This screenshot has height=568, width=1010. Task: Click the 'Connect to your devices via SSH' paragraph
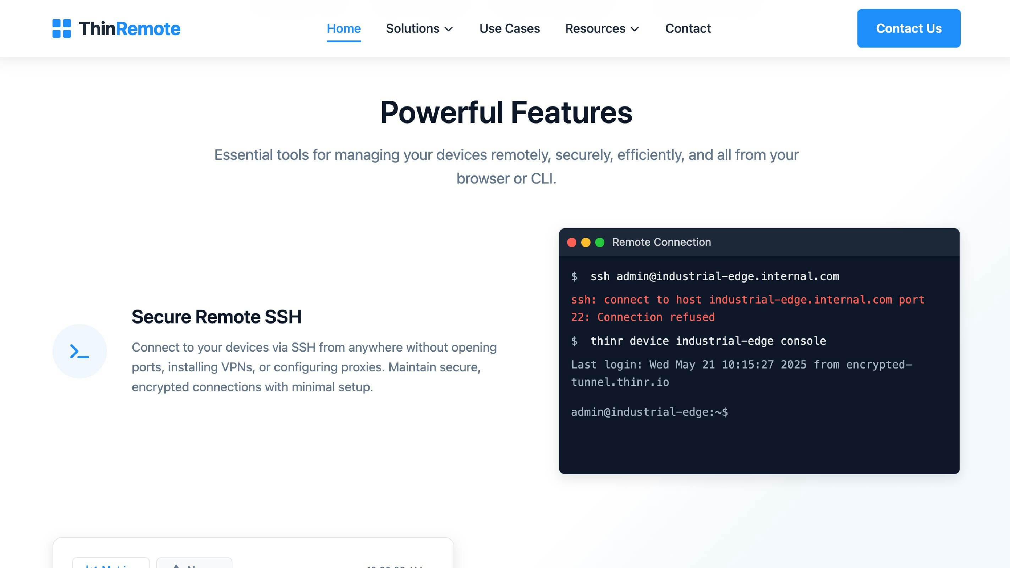pyautogui.click(x=314, y=367)
